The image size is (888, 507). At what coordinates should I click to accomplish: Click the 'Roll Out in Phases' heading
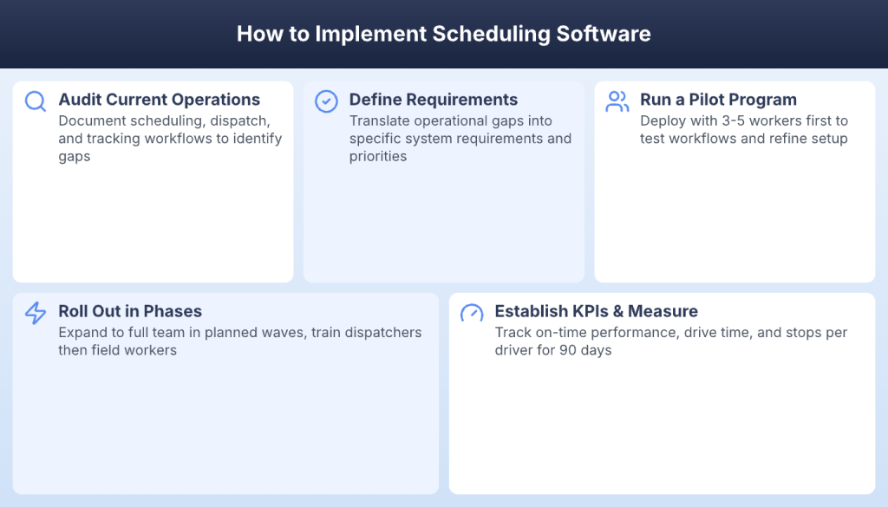tap(130, 311)
